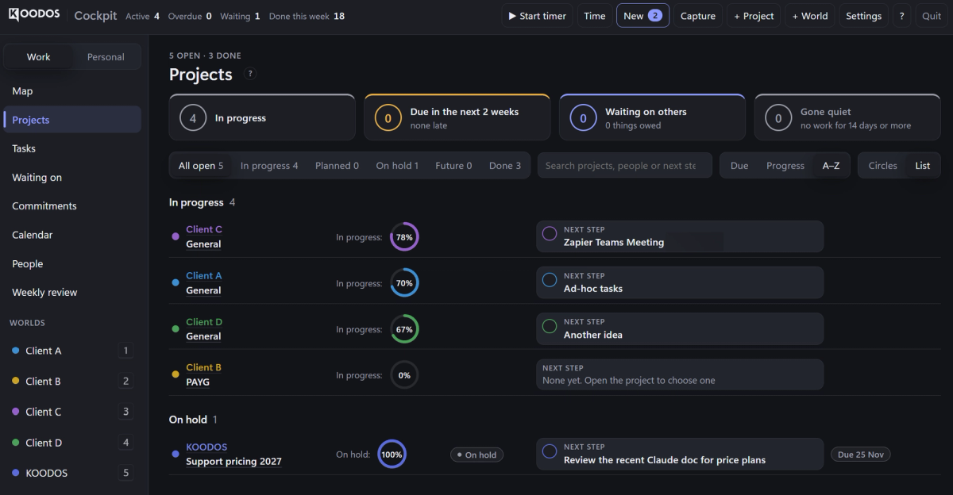Screen dimensions: 953x495
Task: Switch to List view
Action: point(923,166)
